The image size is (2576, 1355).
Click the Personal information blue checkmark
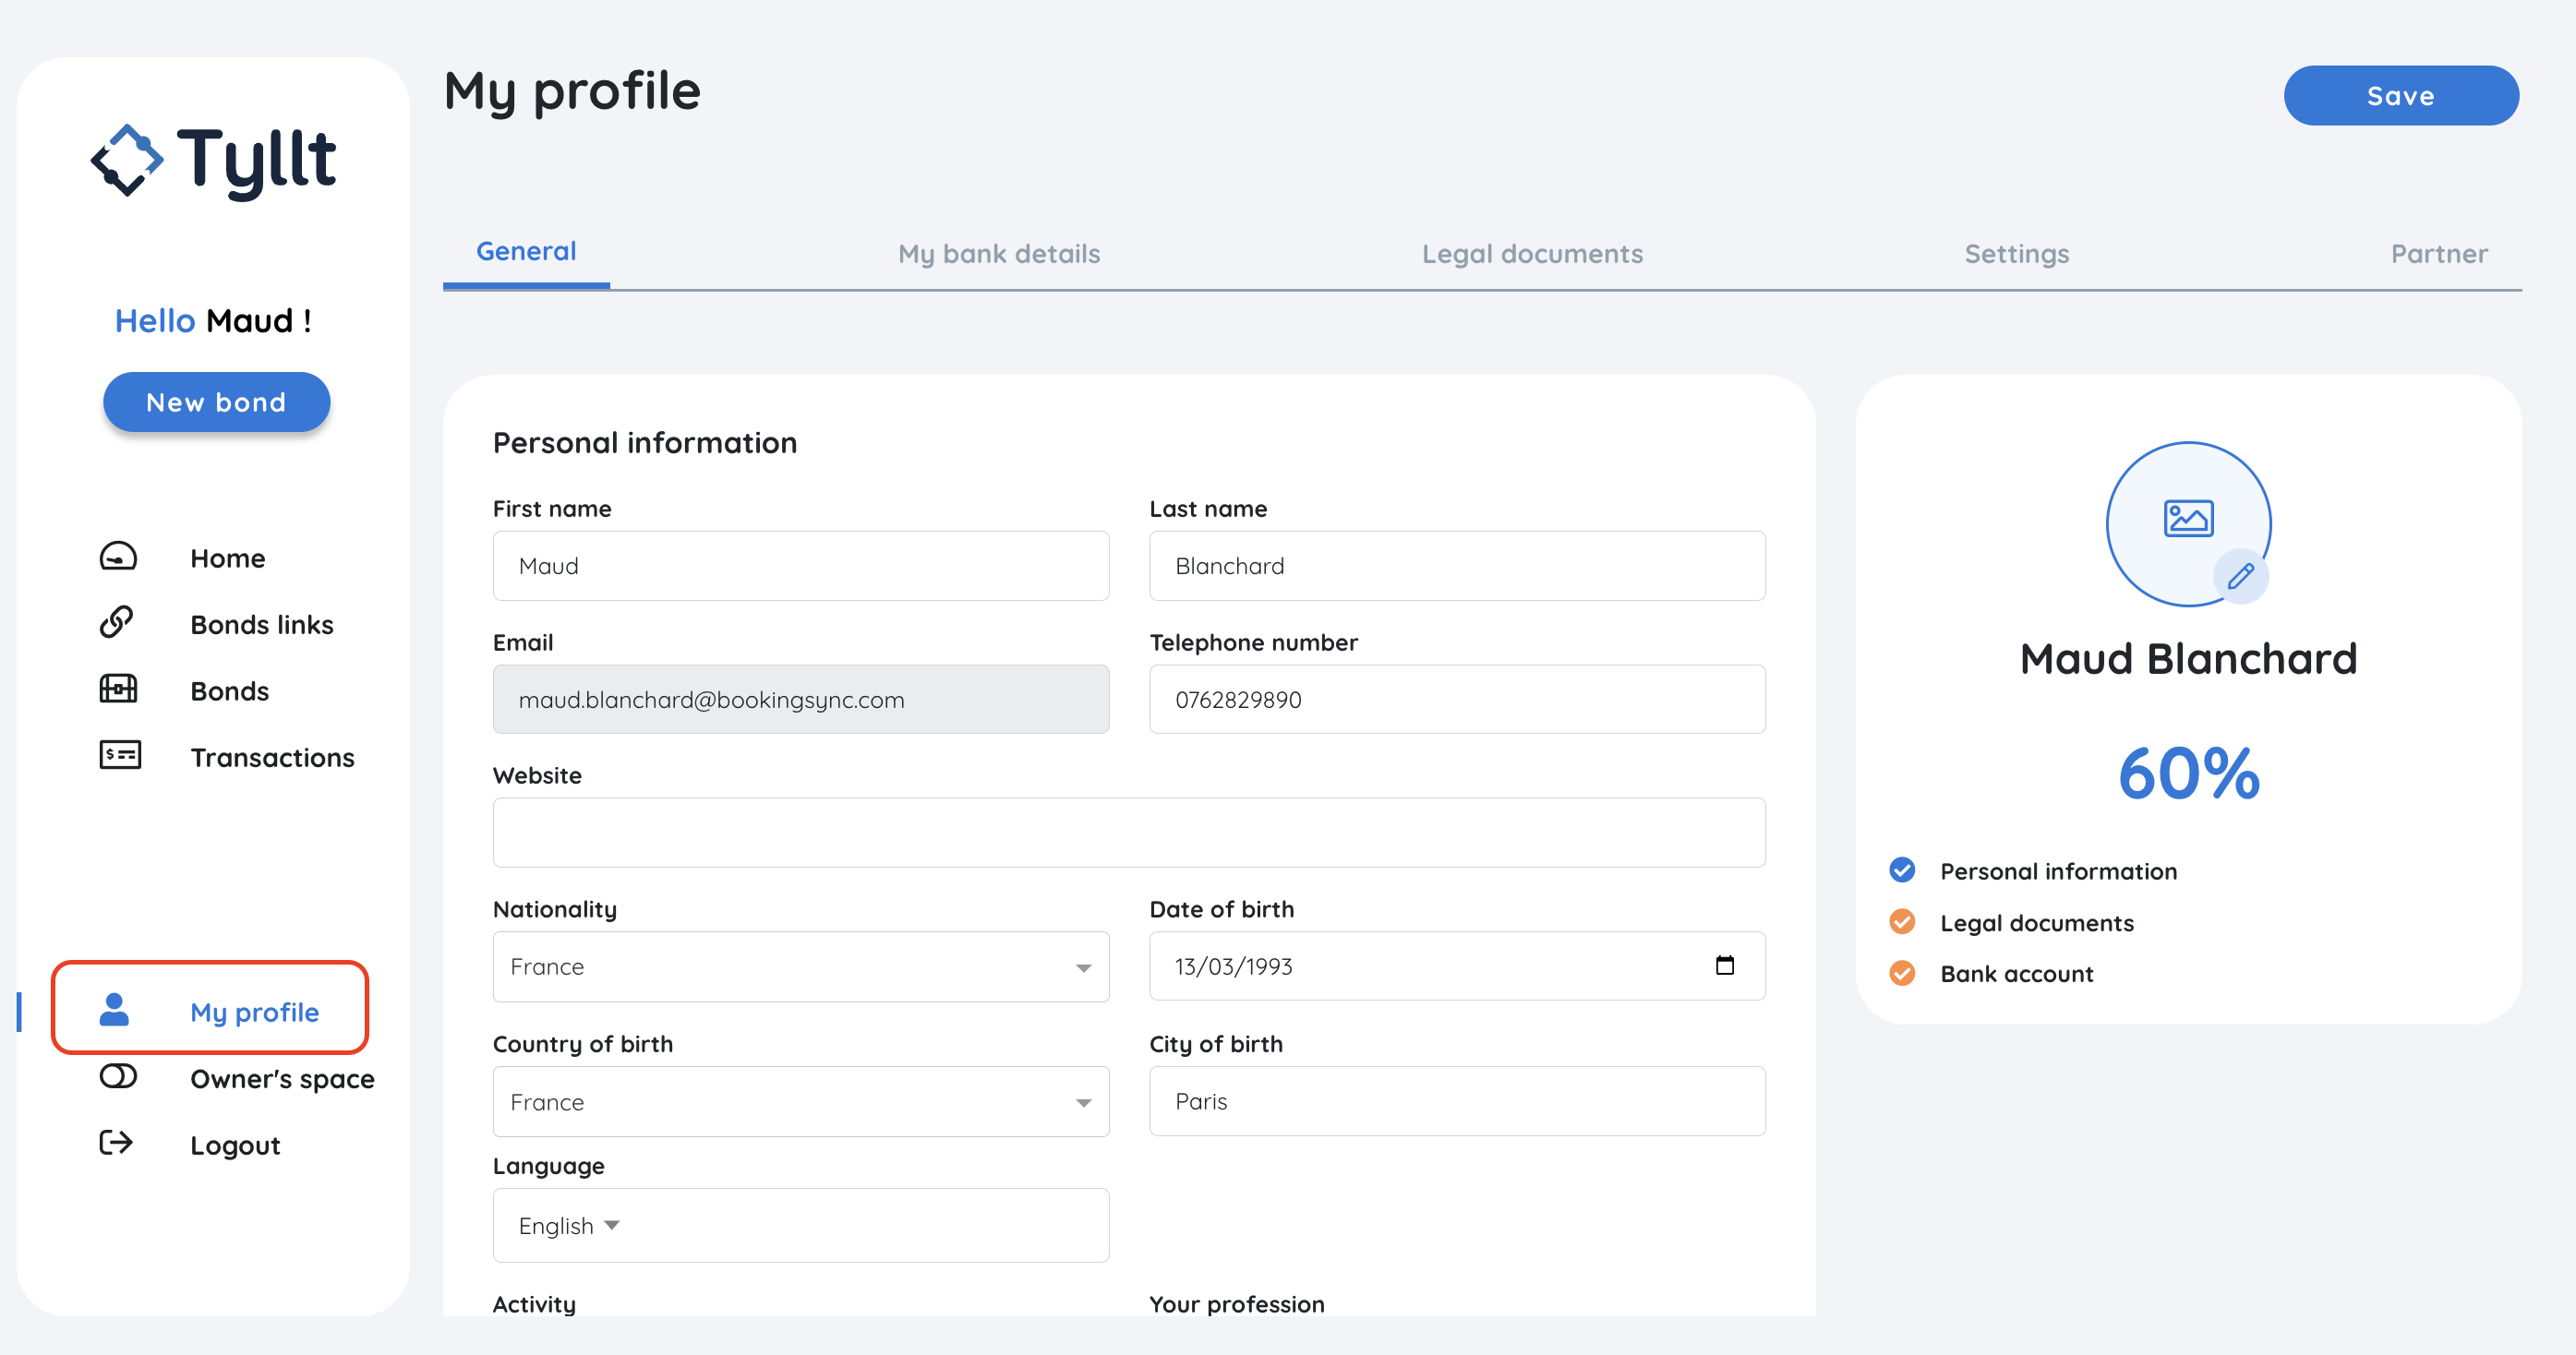(x=1902, y=871)
